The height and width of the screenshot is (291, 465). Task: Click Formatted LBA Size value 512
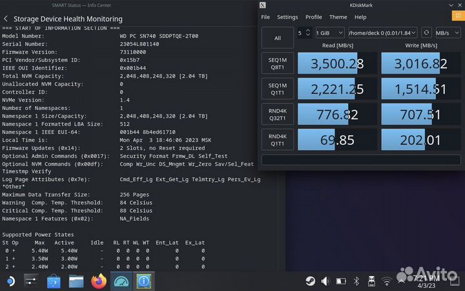coord(125,124)
